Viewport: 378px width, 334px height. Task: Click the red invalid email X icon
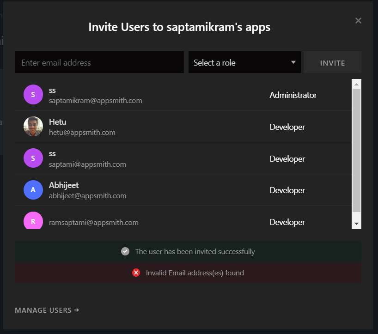[136, 273]
